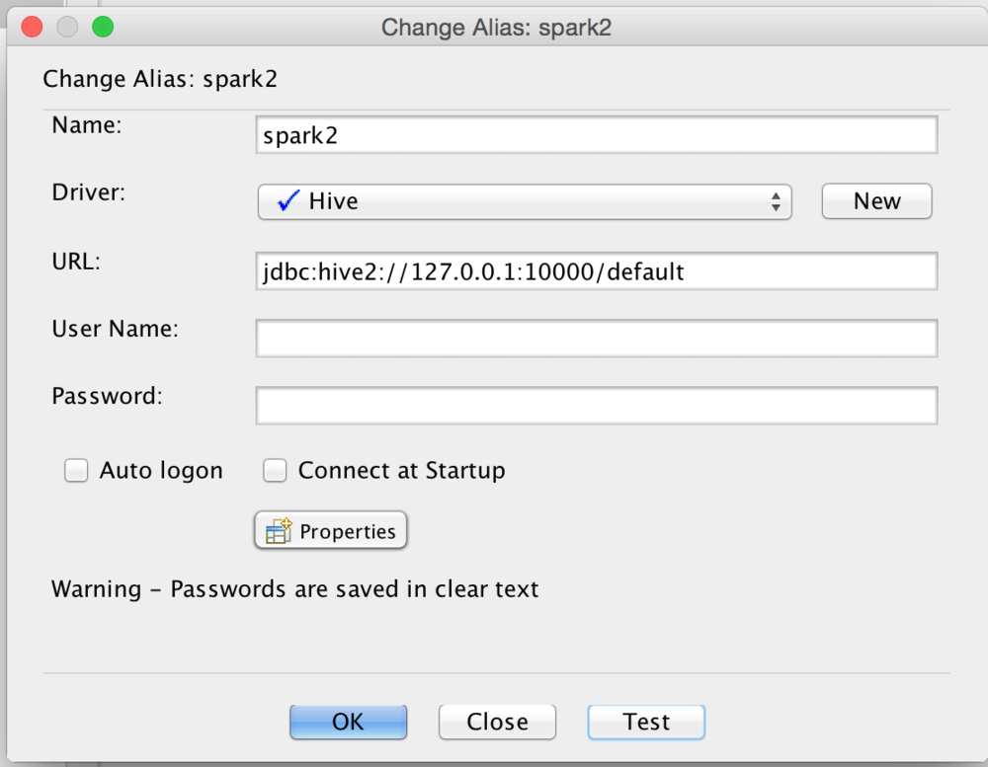Click the Driver dropdown up-down arrows
The height and width of the screenshot is (767, 988).
(776, 201)
